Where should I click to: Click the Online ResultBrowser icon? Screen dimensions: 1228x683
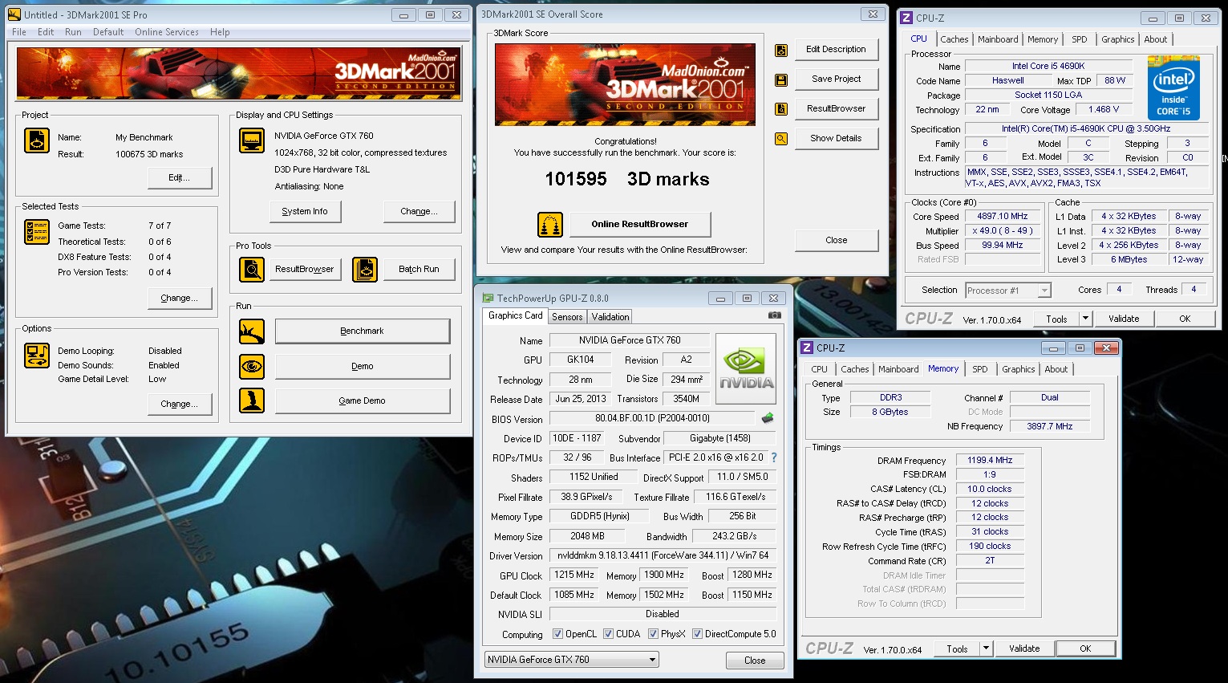(x=550, y=225)
